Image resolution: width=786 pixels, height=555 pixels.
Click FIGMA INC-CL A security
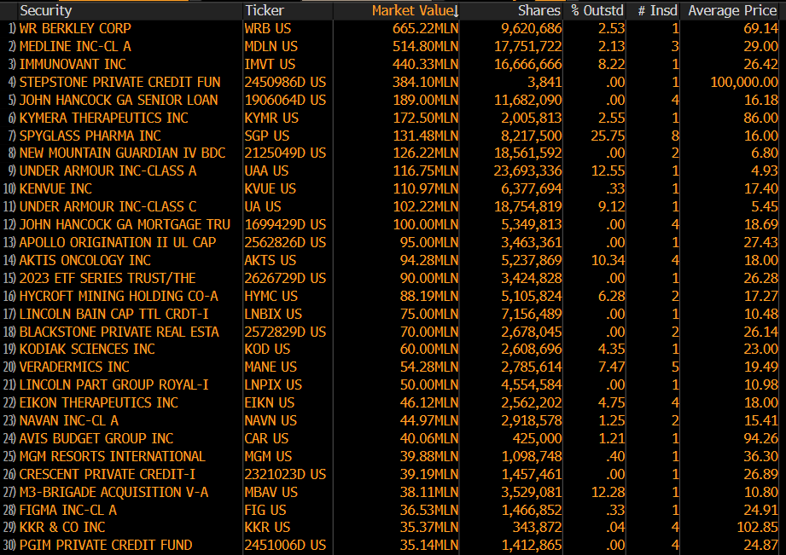(68, 511)
